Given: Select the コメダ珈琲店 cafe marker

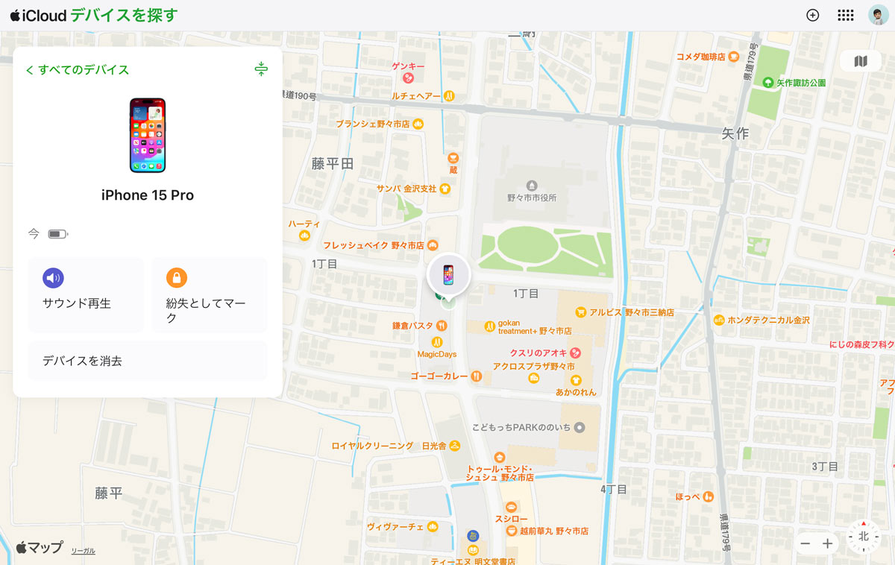Looking at the screenshot, I should click(x=734, y=56).
